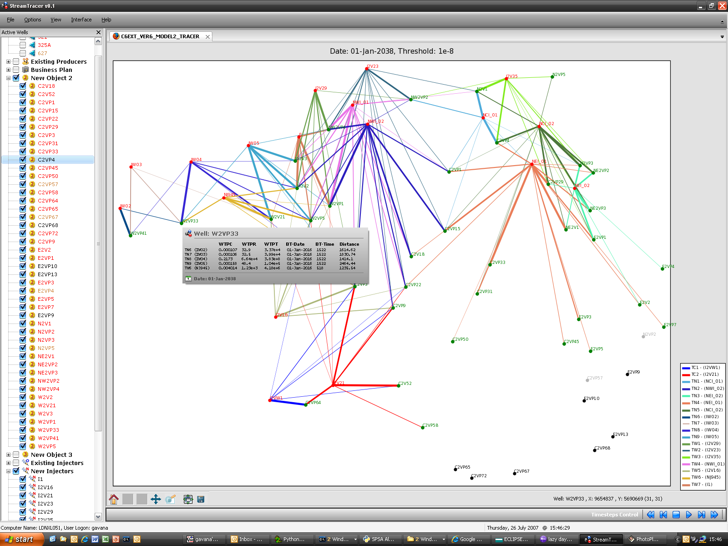This screenshot has width=728, height=546.
Task: Click the TC2 red legend swatch
Action: pyautogui.click(x=686, y=374)
